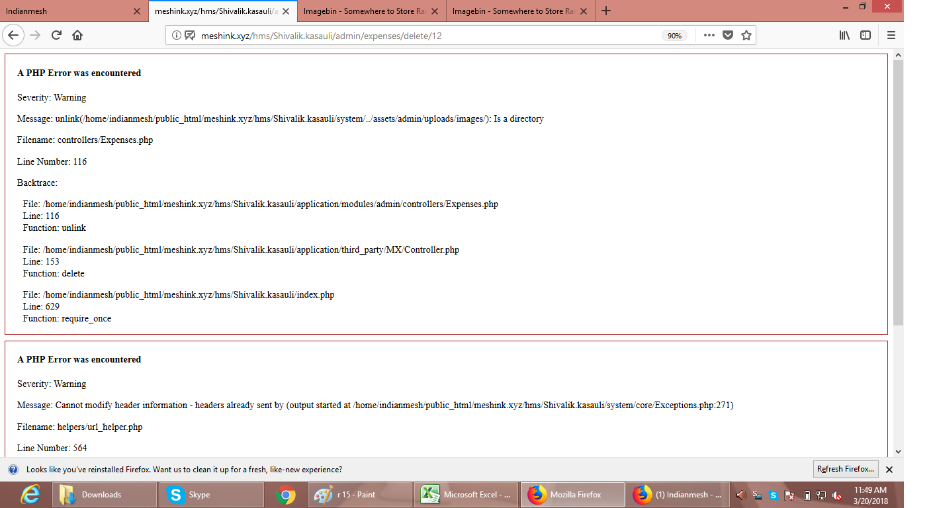Open Skype from the taskbar
Screen dimensions: 933x508
pos(211,495)
